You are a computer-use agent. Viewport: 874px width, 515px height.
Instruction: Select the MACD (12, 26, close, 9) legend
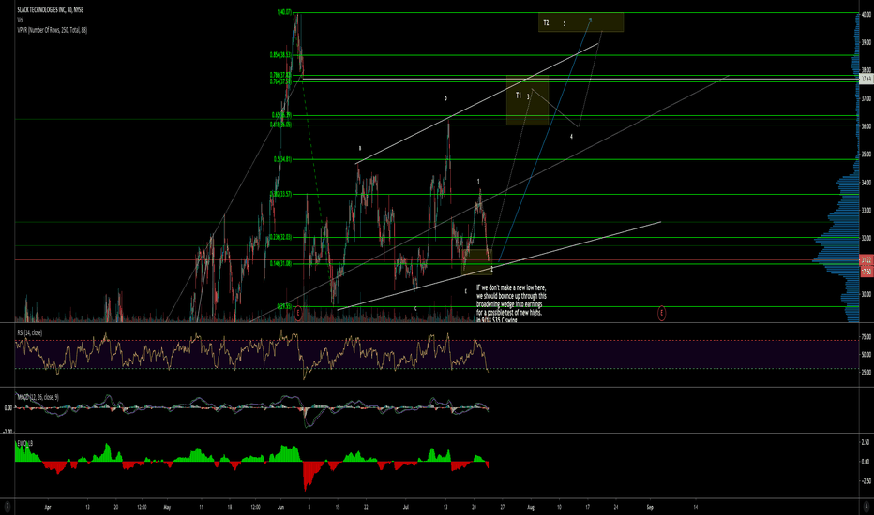tap(38, 397)
